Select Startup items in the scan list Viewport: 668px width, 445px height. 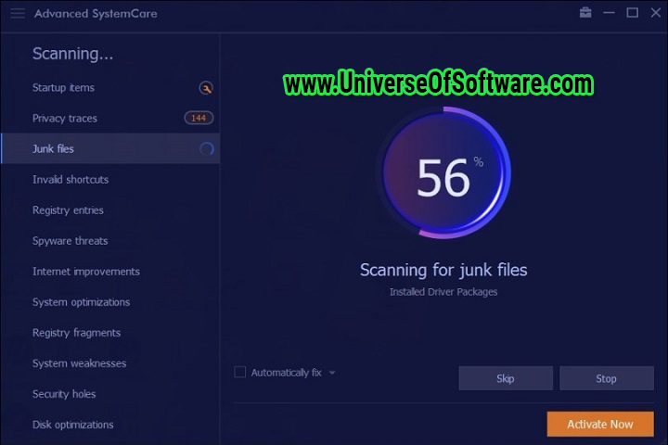click(x=110, y=88)
